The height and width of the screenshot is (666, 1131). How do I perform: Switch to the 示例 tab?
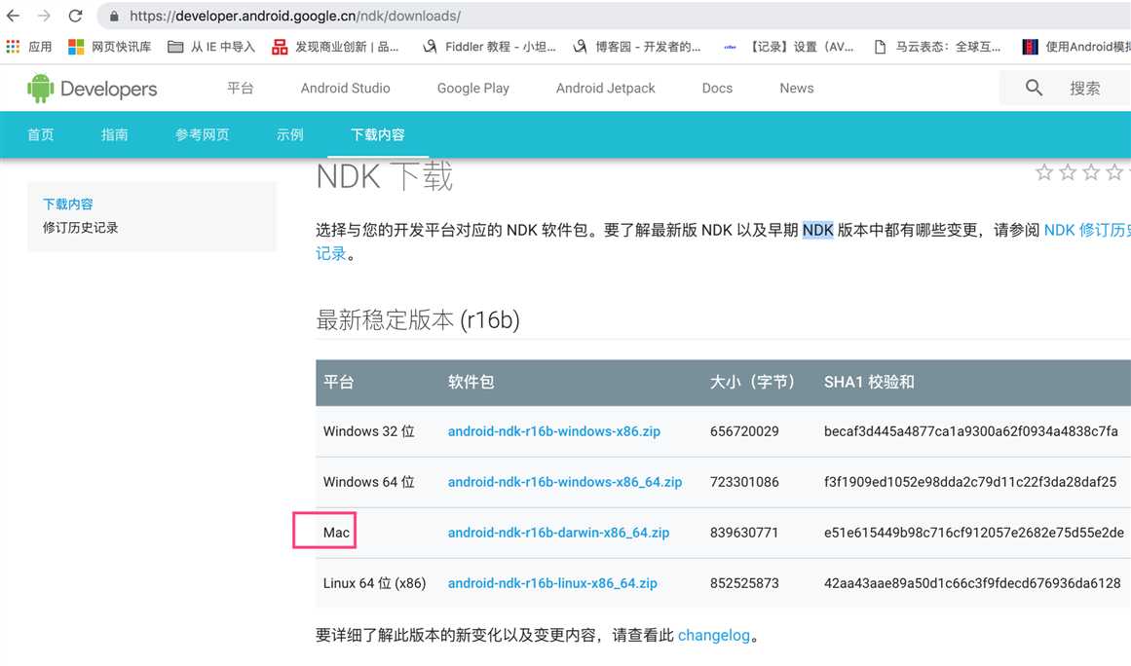point(290,134)
